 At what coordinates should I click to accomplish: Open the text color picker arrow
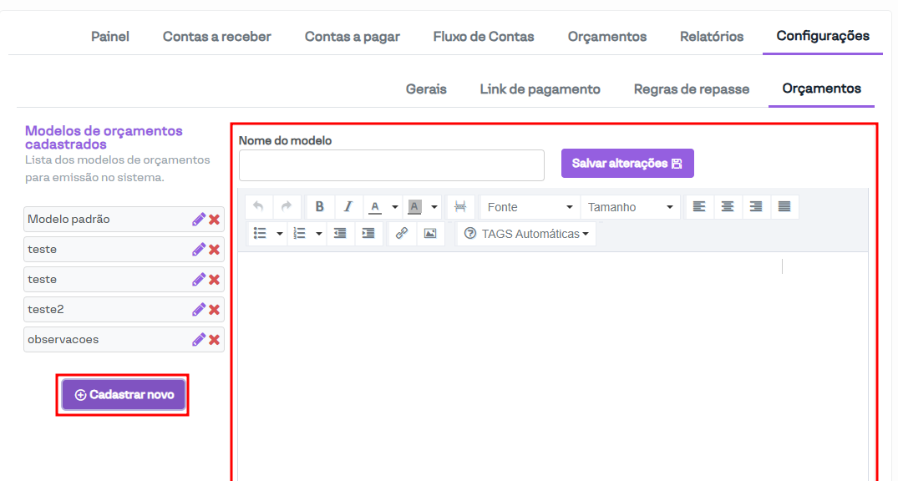click(395, 207)
